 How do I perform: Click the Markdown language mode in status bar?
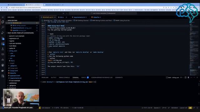click(x=174, y=108)
